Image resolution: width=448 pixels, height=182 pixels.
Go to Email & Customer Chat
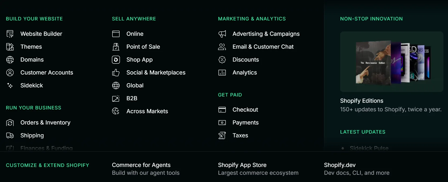pyautogui.click(x=263, y=47)
